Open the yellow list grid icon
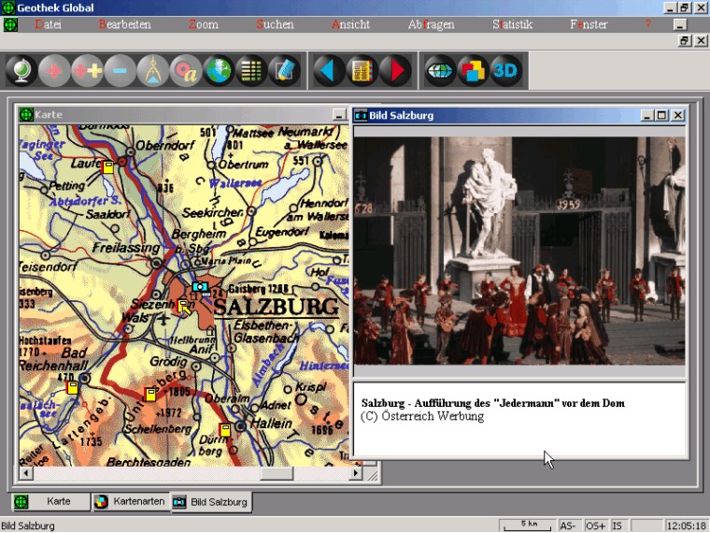Image resolution: width=710 pixels, height=533 pixels. click(250, 71)
